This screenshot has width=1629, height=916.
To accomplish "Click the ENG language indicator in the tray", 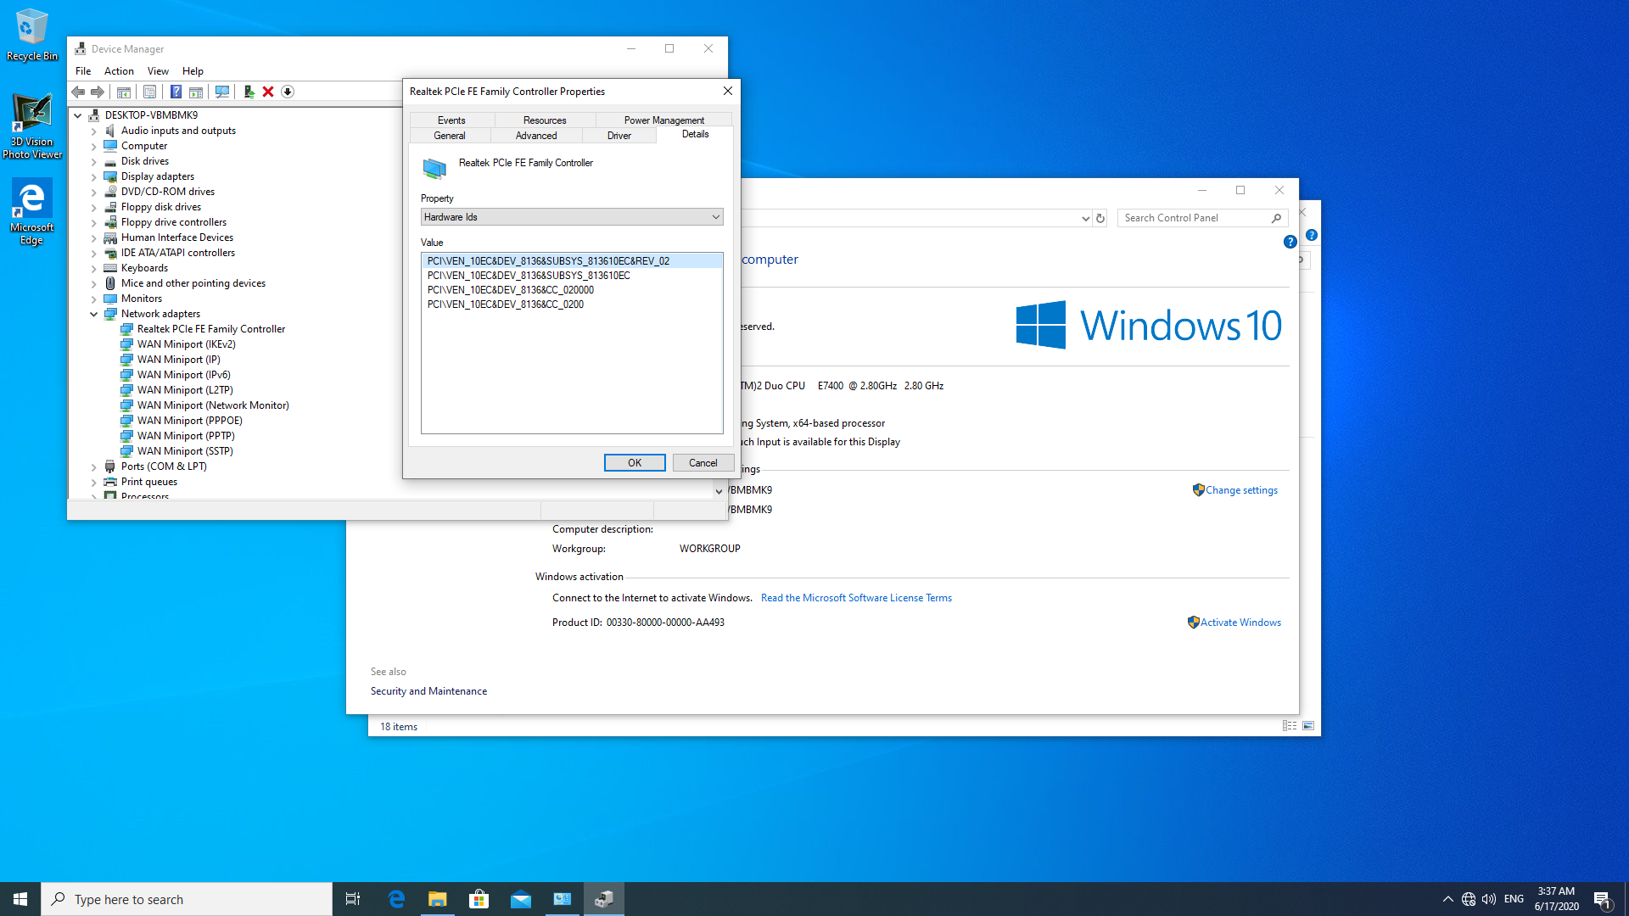I will click(x=1514, y=899).
